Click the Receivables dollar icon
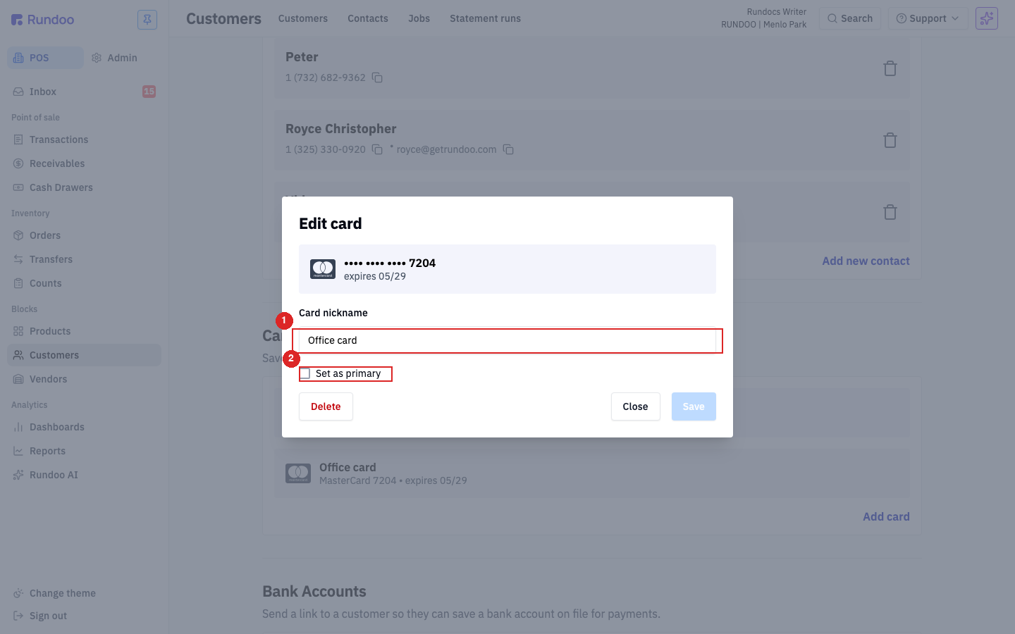This screenshot has height=634, width=1015. [x=18, y=163]
